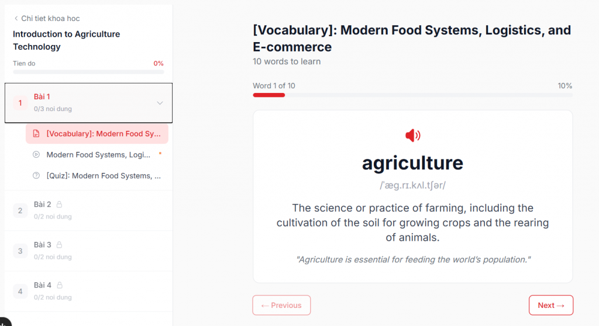Click the lock icon beside Bài 3

(x=59, y=245)
